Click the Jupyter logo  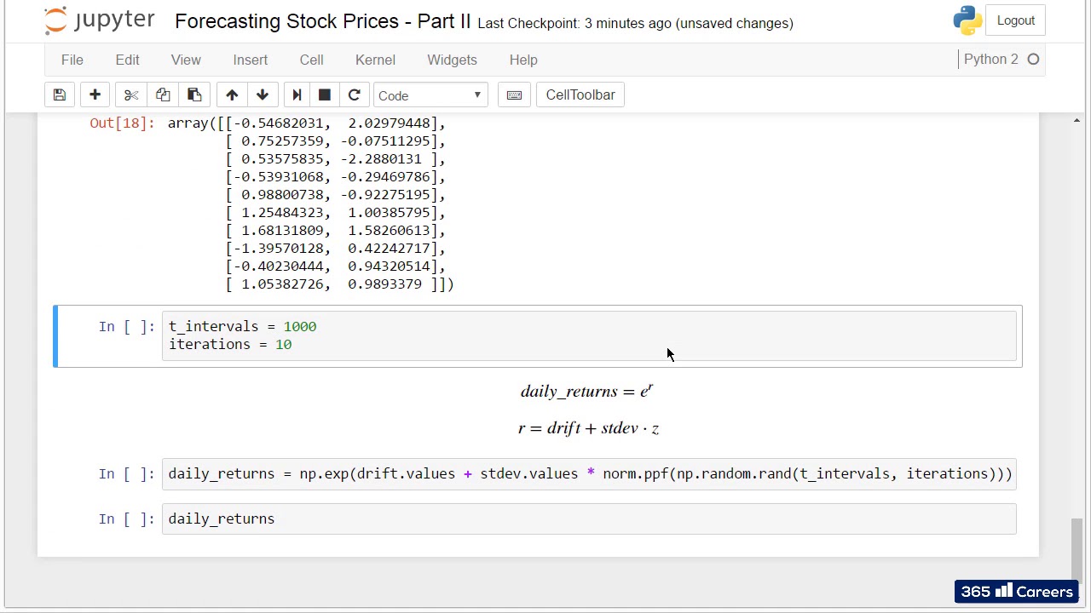[x=100, y=20]
